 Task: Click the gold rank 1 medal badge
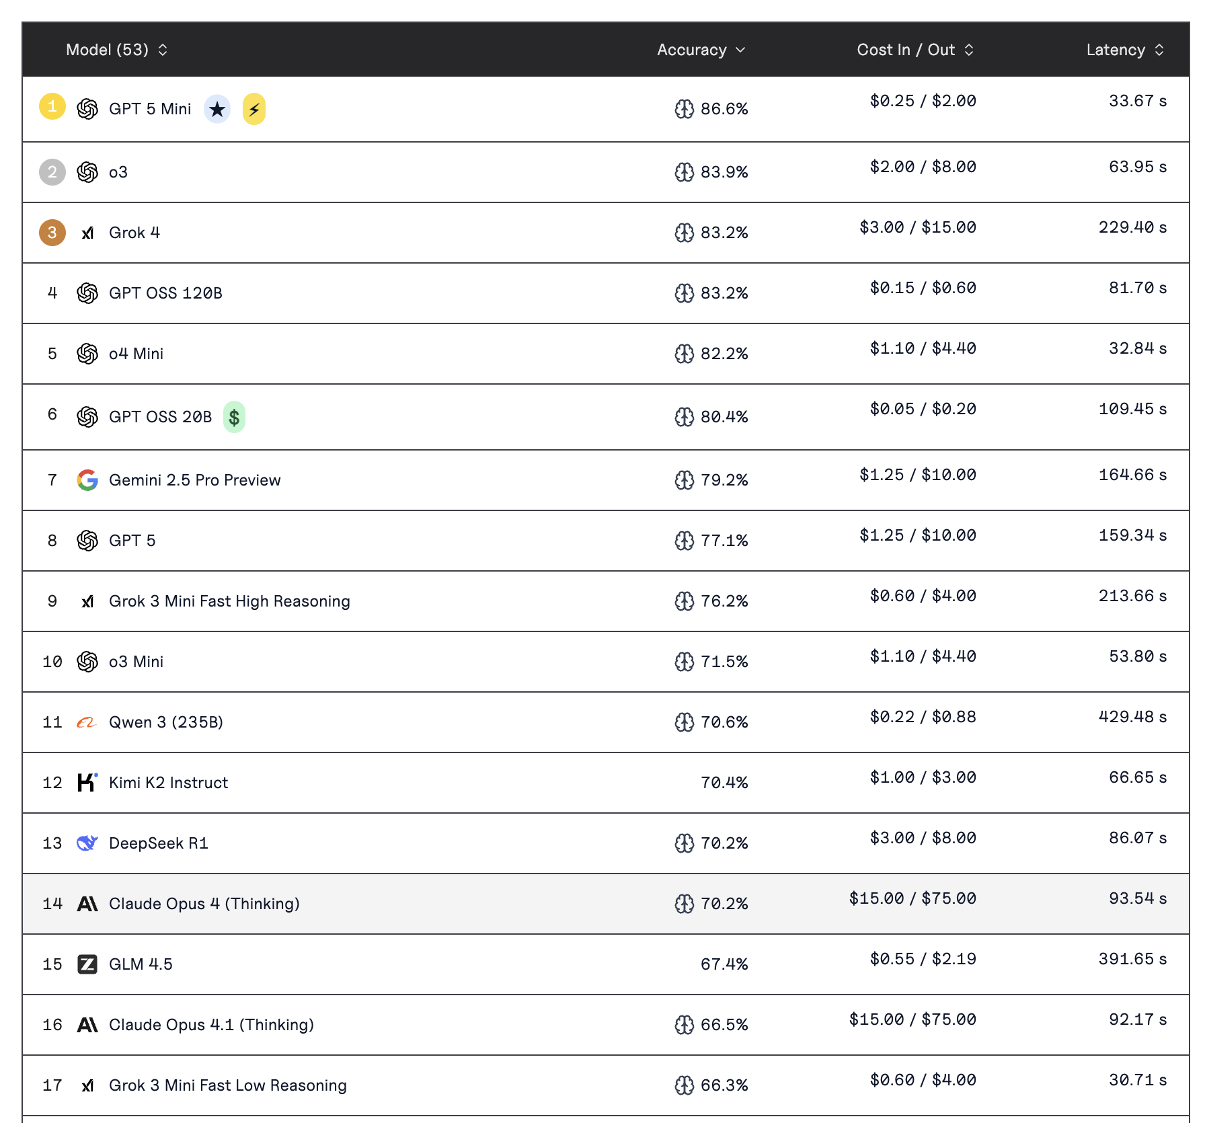click(x=52, y=107)
